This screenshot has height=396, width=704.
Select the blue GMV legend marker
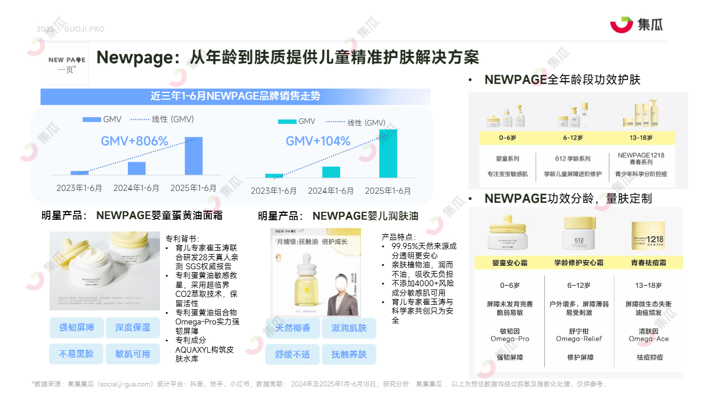[91, 119]
